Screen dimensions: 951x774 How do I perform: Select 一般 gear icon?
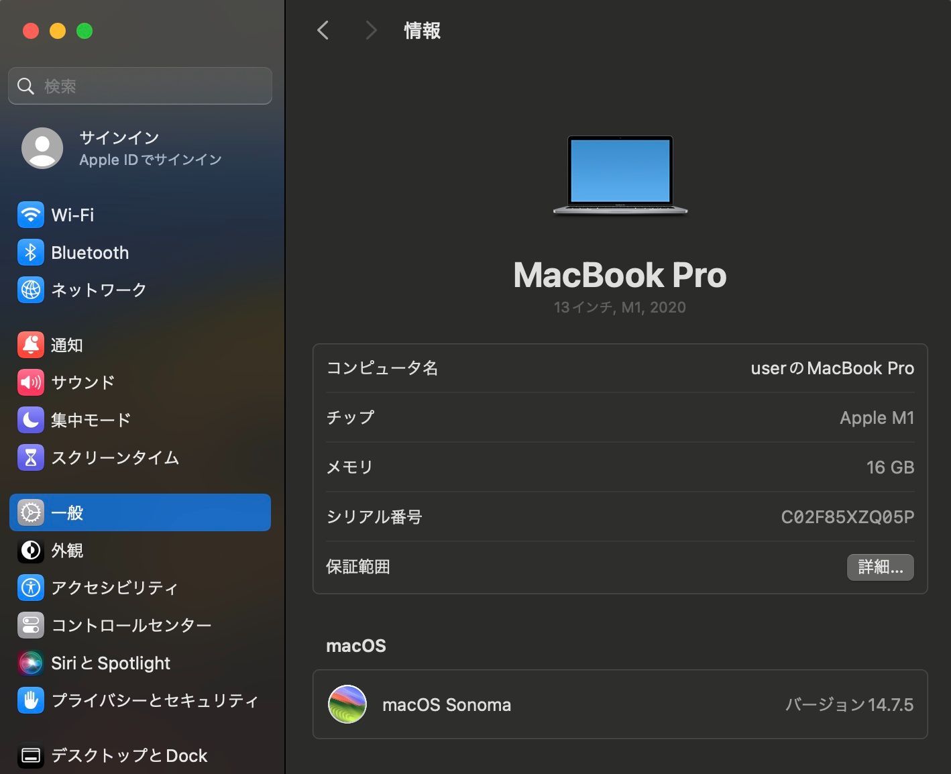30,512
